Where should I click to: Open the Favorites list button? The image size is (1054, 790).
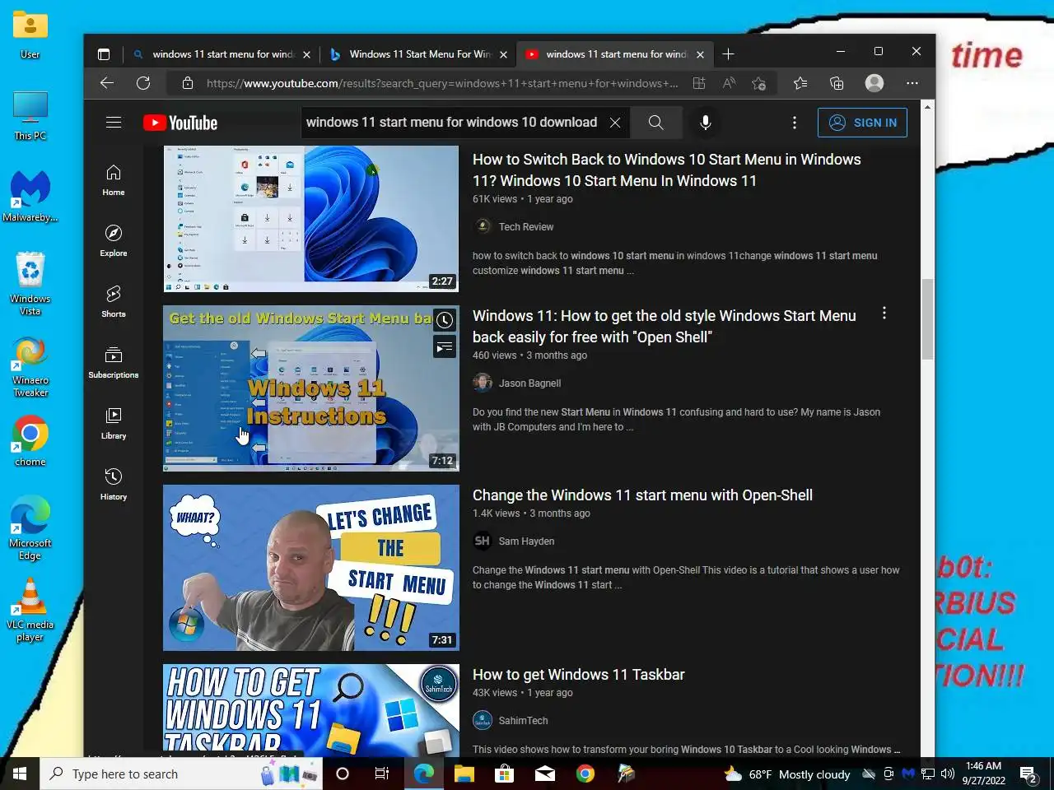[800, 83]
